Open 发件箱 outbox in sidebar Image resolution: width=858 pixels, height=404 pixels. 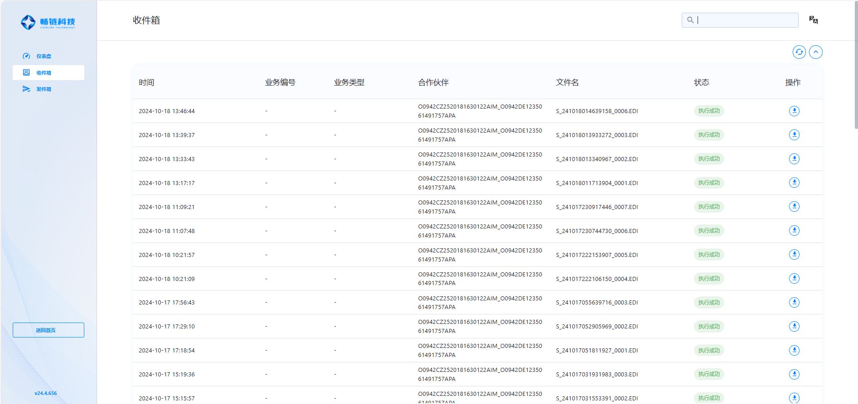point(44,89)
